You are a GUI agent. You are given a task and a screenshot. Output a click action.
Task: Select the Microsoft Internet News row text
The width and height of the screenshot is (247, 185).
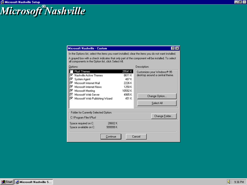88,87
